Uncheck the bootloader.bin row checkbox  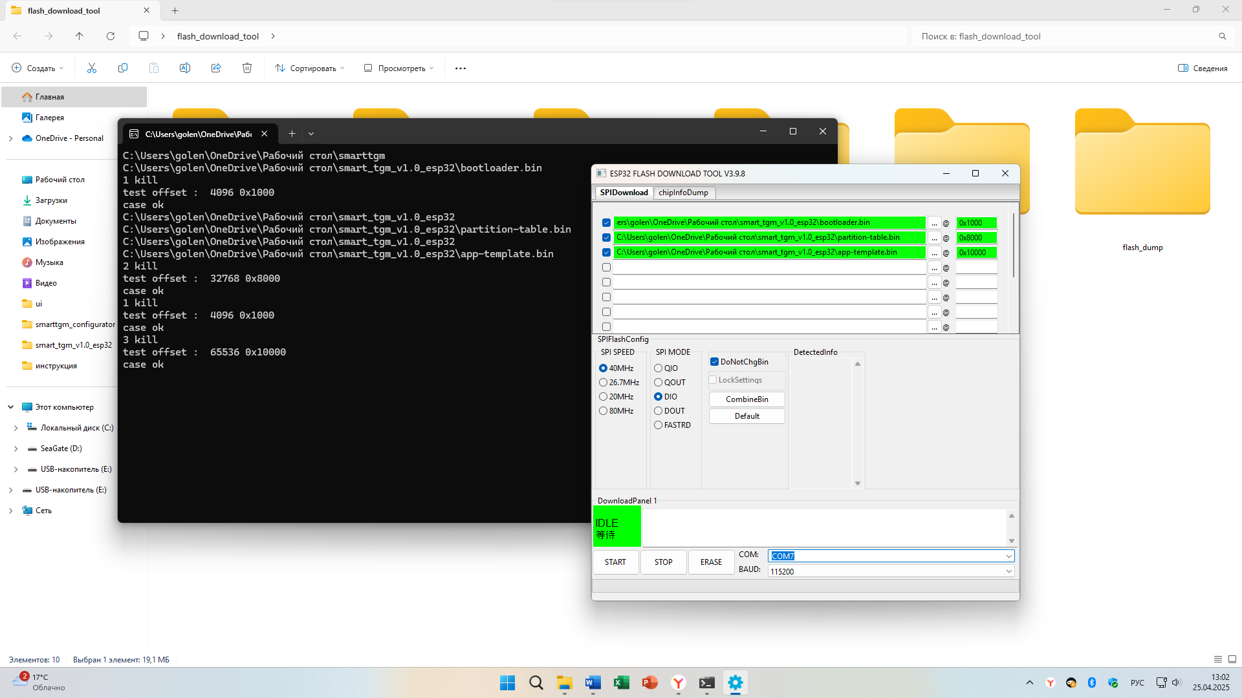coord(606,223)
